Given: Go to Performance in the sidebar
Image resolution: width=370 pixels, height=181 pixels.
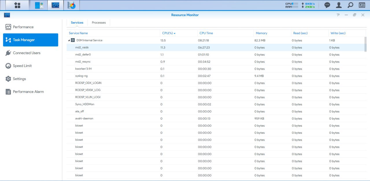Looking at the screenshot, I should pyautogui.click(x=23, y=27).
